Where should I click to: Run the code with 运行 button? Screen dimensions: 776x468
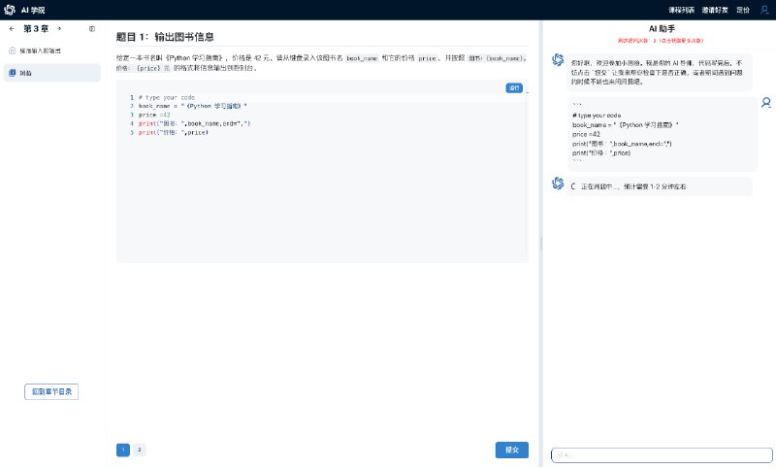(x=514, y=87)
